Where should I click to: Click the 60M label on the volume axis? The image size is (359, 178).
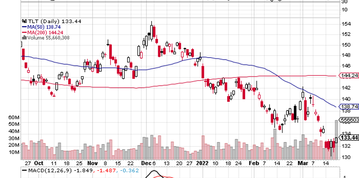click(x=14, y=117)
